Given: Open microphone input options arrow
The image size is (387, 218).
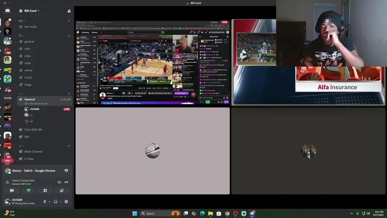Looking at the screenshot, I should [49, 202].
